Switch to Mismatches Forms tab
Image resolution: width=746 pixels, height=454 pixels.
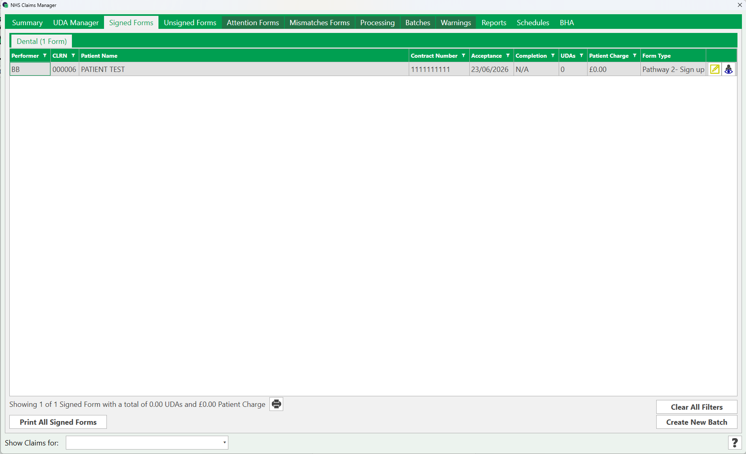pyautogui.click(x=320, y=23)
